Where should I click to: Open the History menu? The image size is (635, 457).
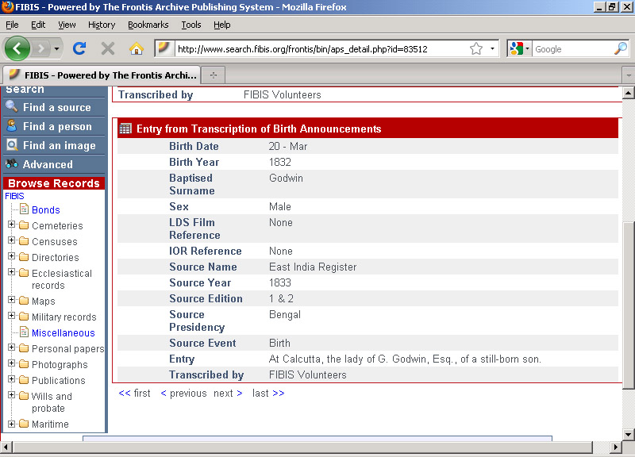[102, 25]
